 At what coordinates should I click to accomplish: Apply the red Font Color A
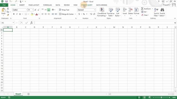[37, 14]
